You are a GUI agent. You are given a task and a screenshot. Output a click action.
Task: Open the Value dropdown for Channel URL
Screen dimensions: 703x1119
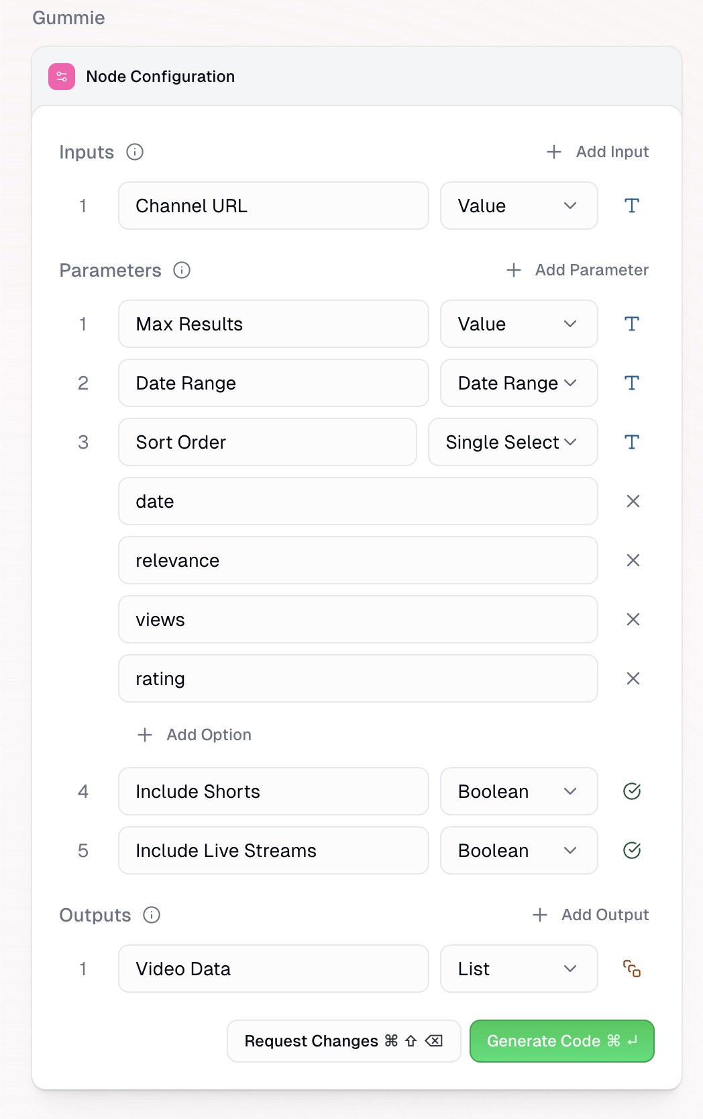coord(519,206)
